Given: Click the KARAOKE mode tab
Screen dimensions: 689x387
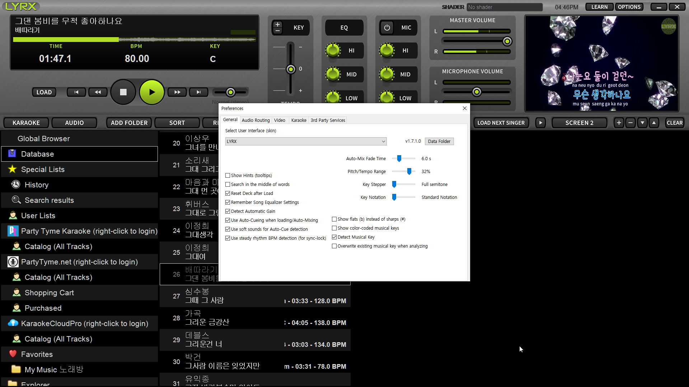Looking at the screenshot, I should tap(26, 123).
